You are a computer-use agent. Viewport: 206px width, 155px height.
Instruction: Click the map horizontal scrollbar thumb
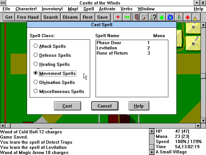[8, 126]
